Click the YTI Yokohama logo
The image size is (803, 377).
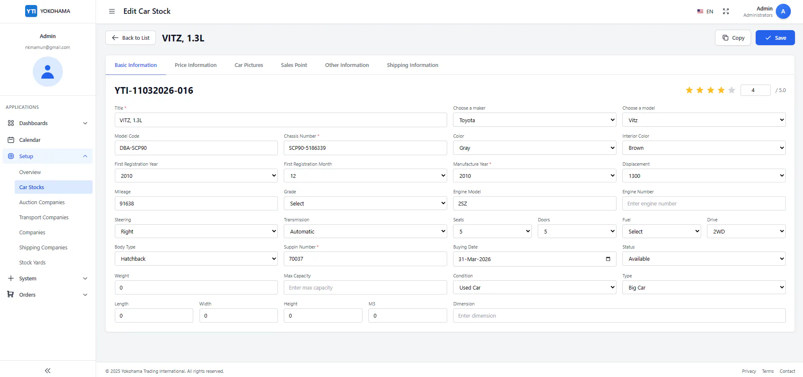click(x=48, y=11)
